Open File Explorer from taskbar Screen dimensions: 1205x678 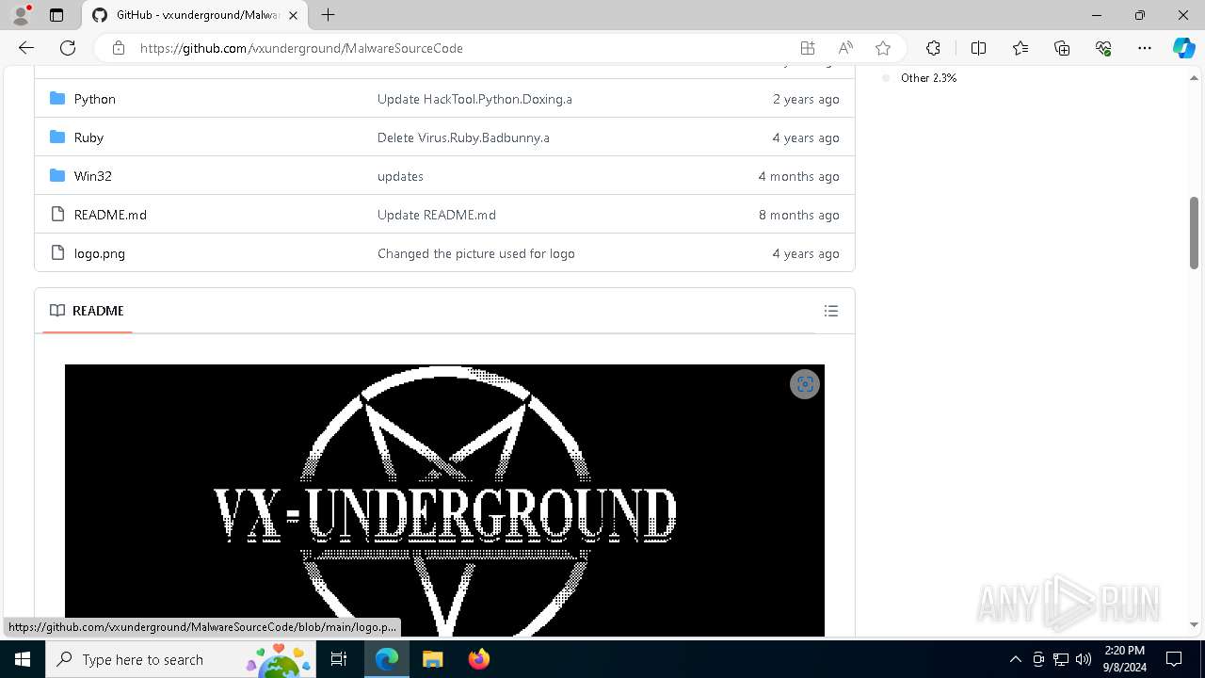tap(432, 659)
